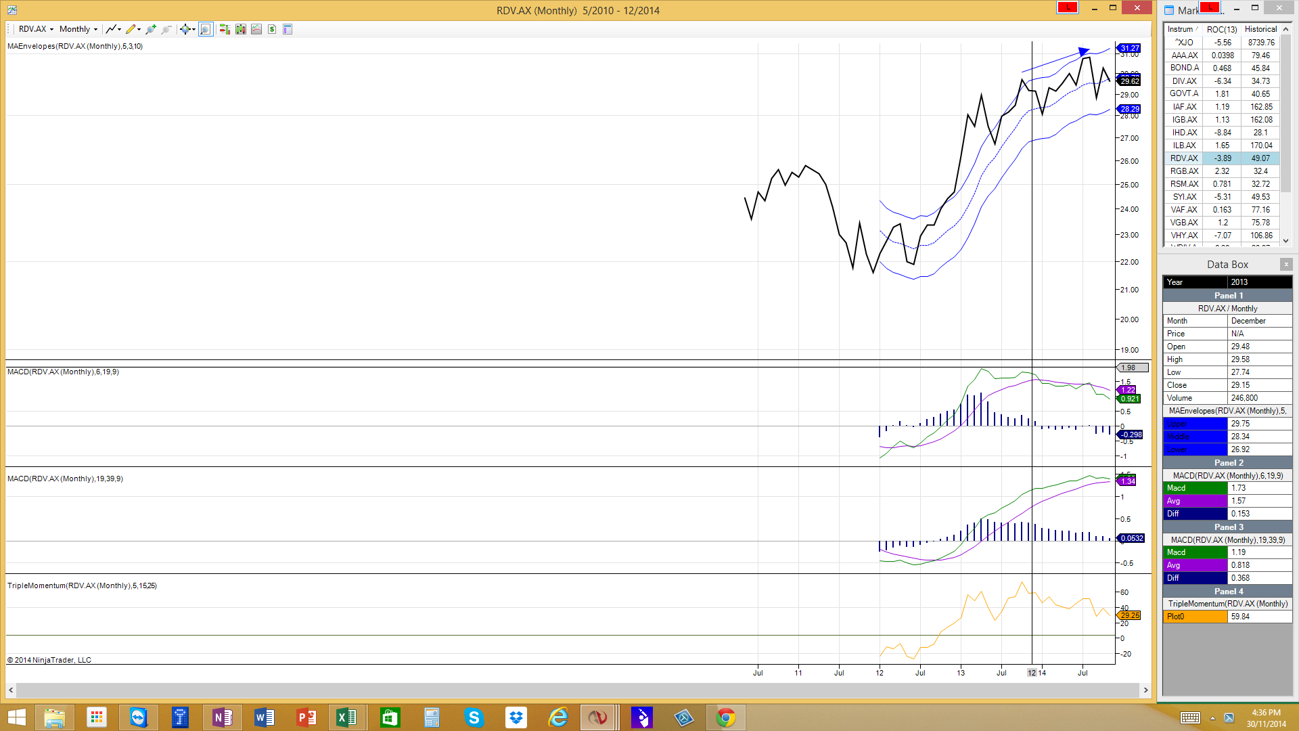Open Excel from the Windows taskbar

pos(346,717)
